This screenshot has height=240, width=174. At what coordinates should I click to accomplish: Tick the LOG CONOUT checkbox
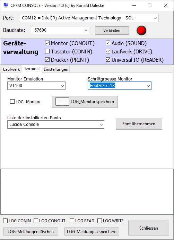click(36, 221)
